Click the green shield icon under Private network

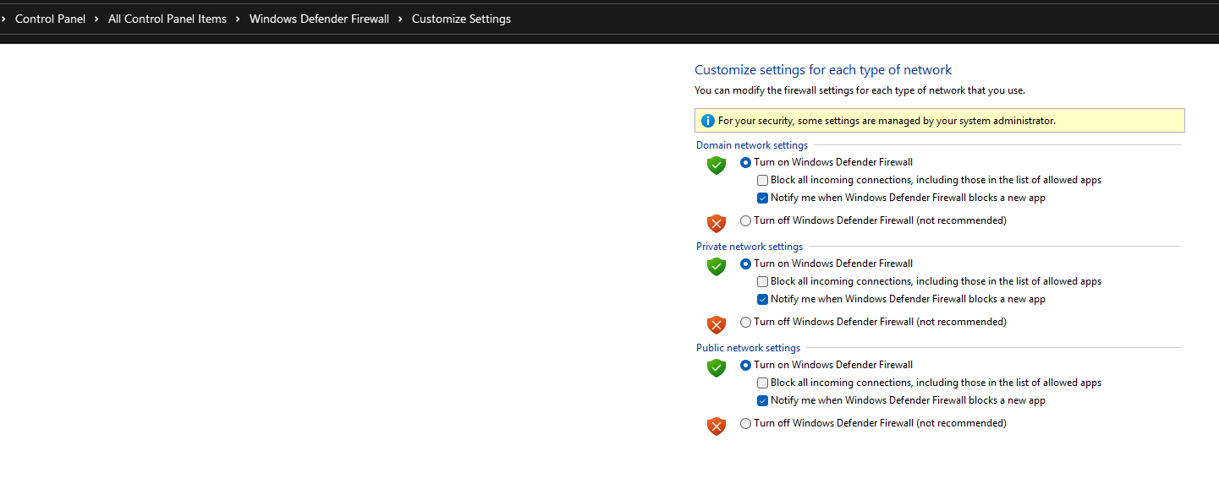717,267
